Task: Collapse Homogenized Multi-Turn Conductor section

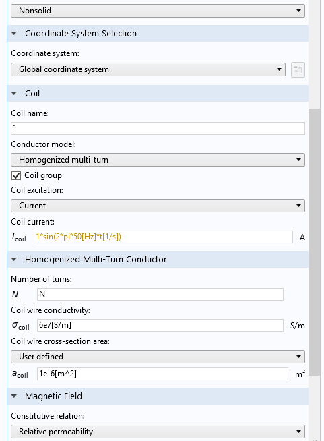Action: 14,260
